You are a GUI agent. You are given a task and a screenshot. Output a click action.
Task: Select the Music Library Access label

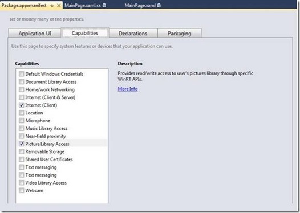(46, 128)
